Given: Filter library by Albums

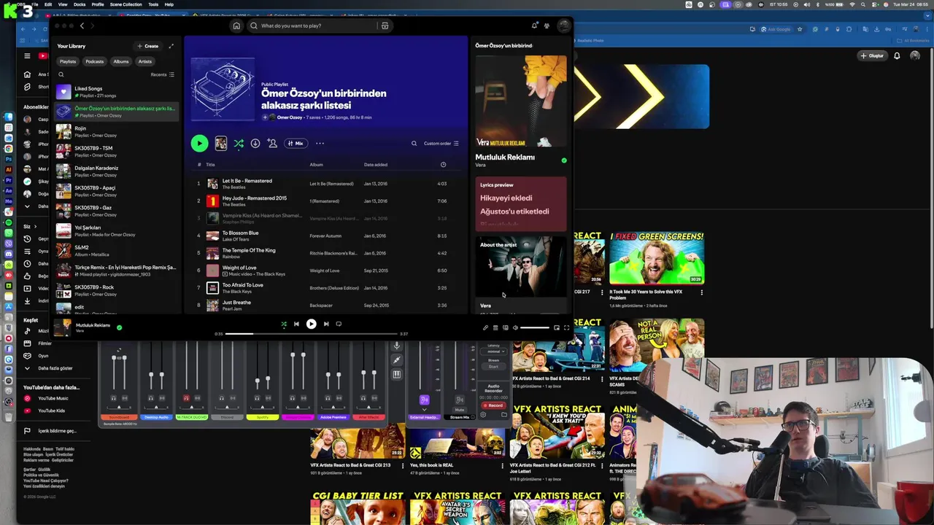Looking at the screenshot, I should click(121, 61).
